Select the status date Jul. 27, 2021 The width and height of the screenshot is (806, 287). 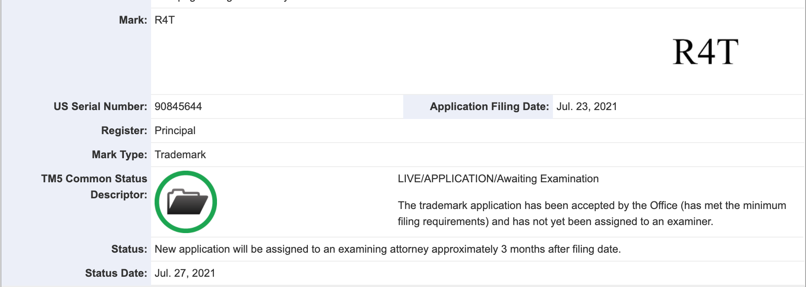coord(185,273)
